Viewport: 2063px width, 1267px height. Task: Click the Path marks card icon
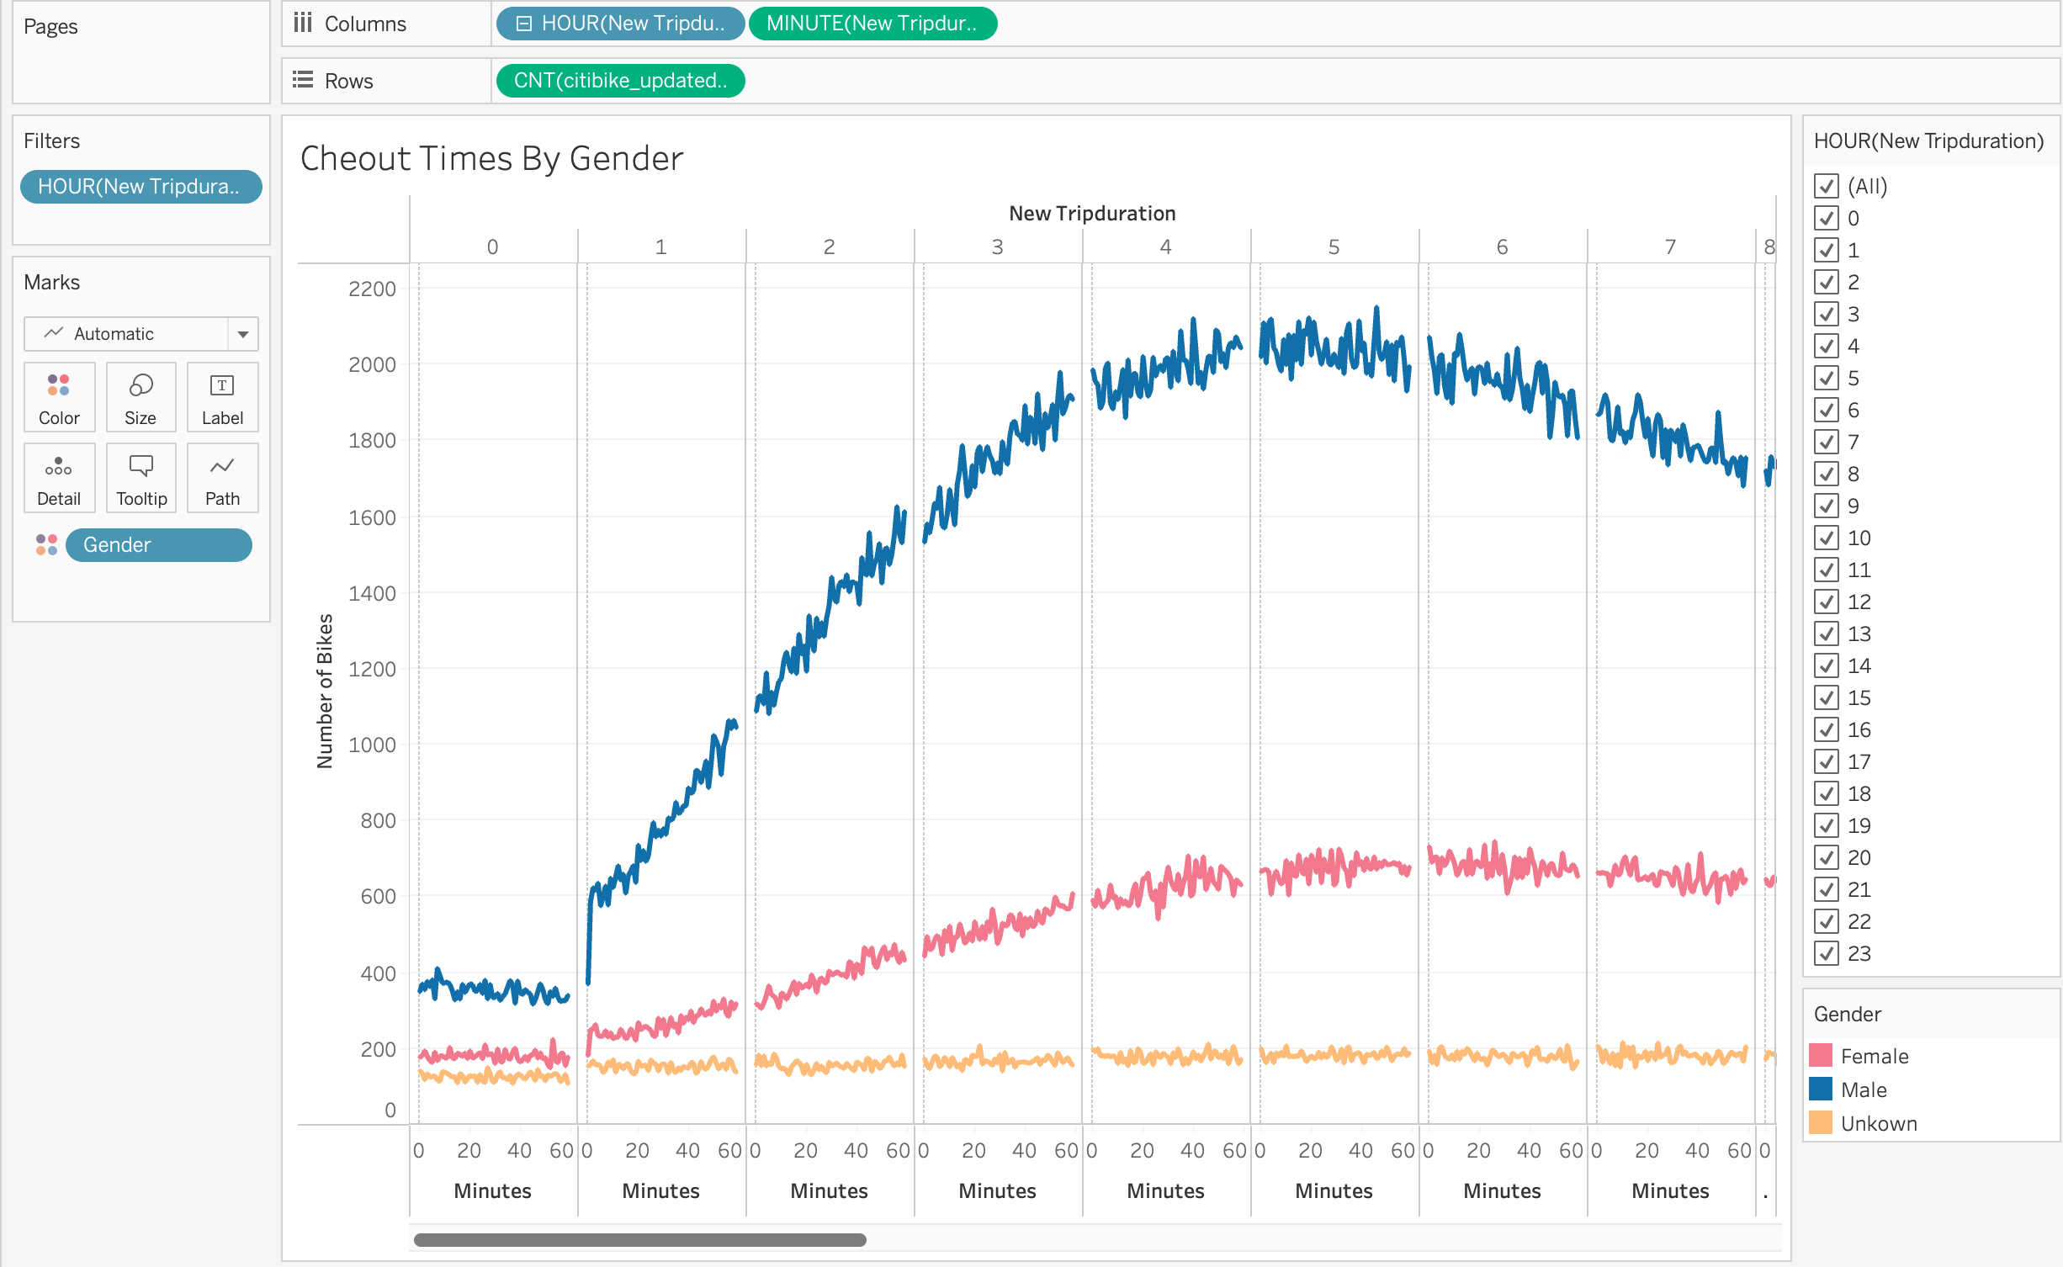click(222, 477)
